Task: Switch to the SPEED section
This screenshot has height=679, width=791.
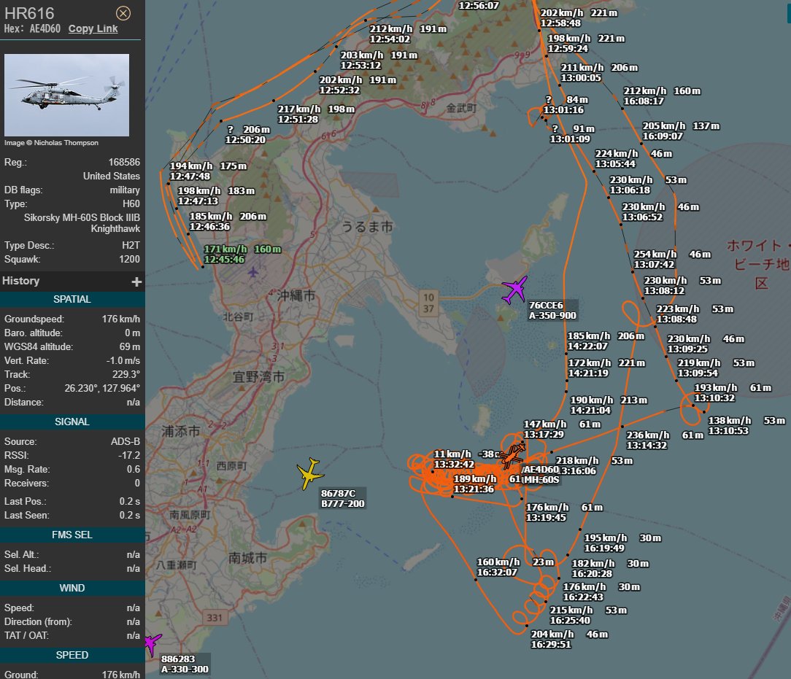Action: click(72, 655)
